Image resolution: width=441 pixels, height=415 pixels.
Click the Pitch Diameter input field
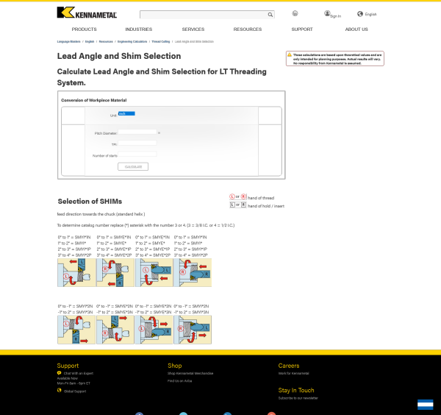[x=137, y=132]
